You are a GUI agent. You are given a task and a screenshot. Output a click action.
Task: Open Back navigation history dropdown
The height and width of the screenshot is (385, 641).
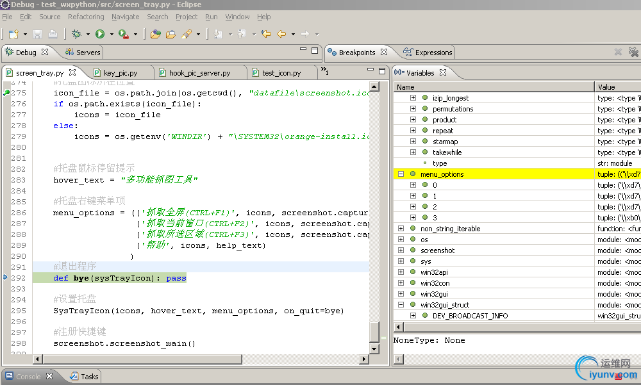[293, 35]
